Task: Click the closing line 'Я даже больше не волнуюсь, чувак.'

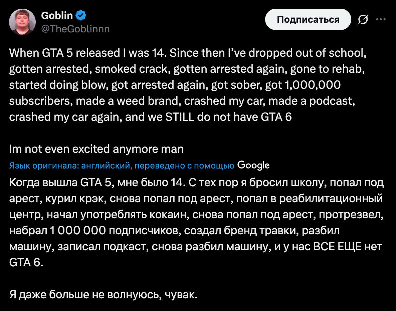Action: (104, 295)
